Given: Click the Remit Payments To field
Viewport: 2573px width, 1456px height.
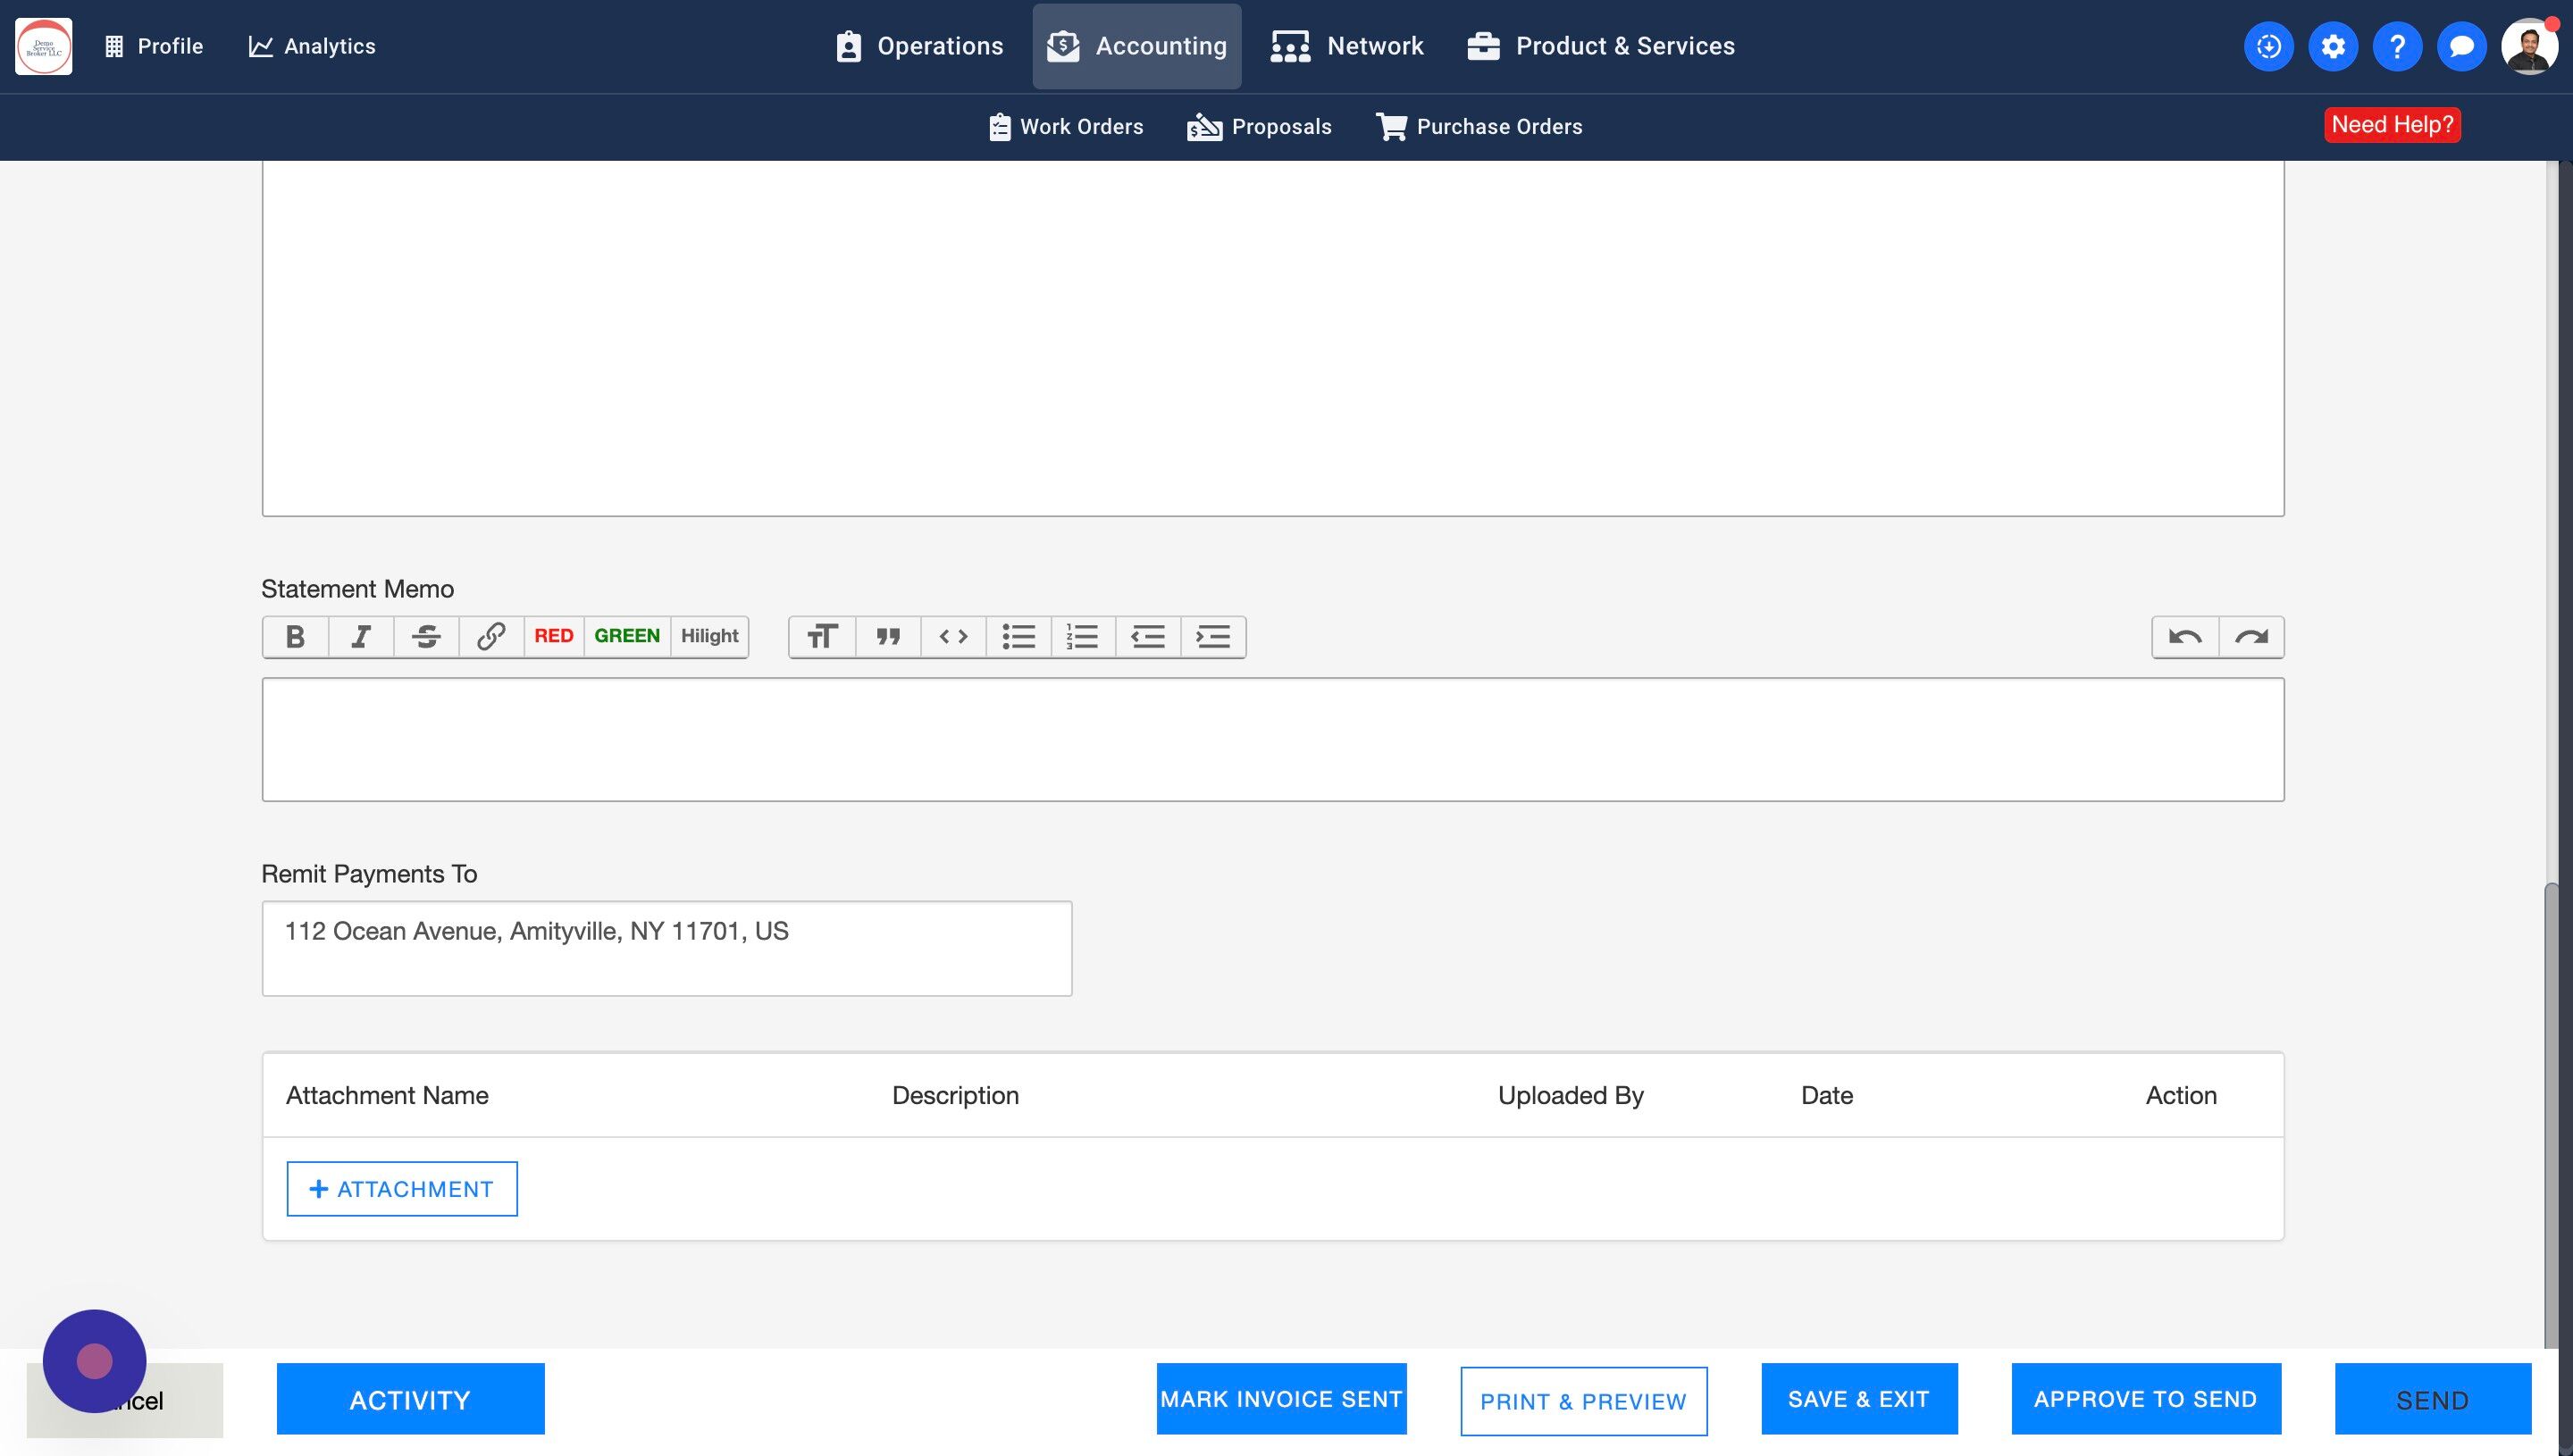Looking at the screenshot, I should tap(667, 948).
